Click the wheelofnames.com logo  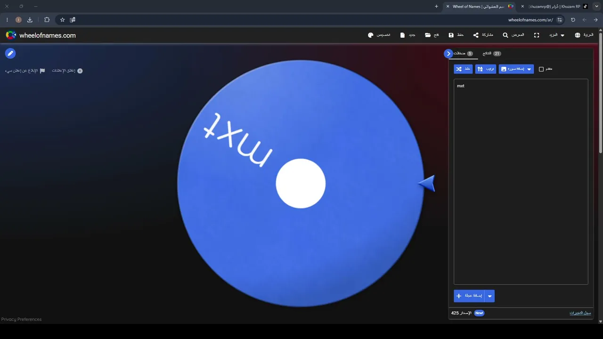[x=41, y=35]
